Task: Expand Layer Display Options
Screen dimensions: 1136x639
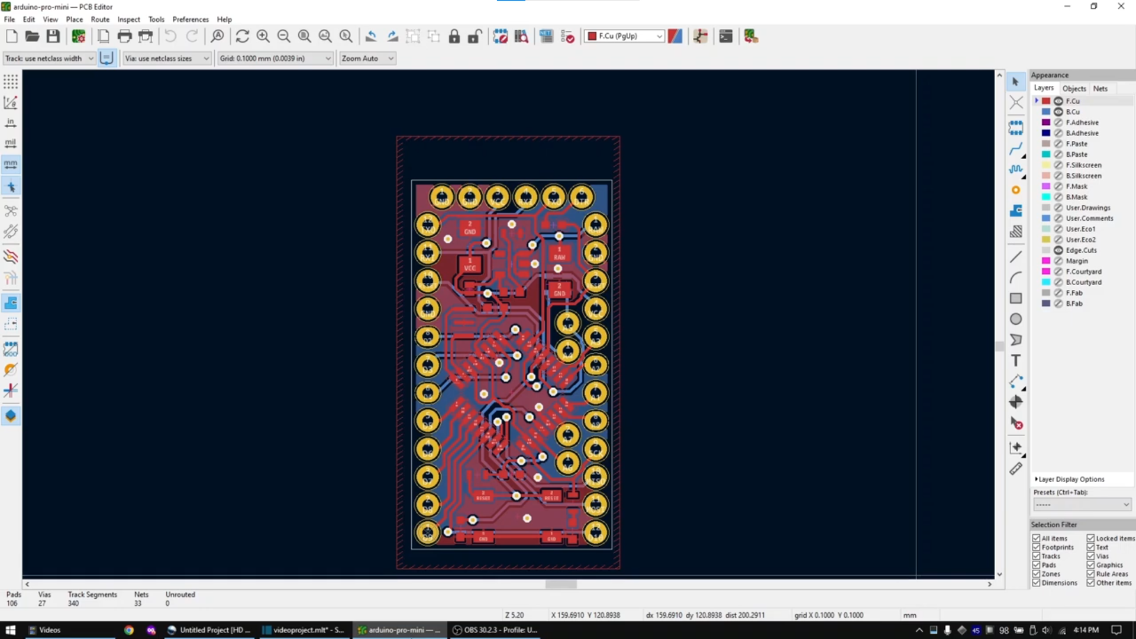Action: tap(1070, 479)
